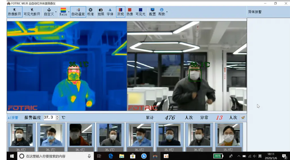
Task: Click the 校准 calibration icon
Action: (x=90, y=11)
